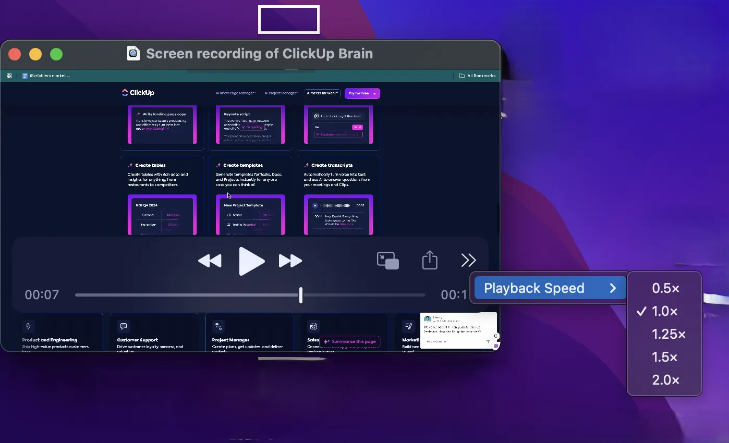Image resolution: width=729 pixels, height=443 pixels.
Task: Click the sparkle icon beside Create tables
Action: (x=130, y=165)
